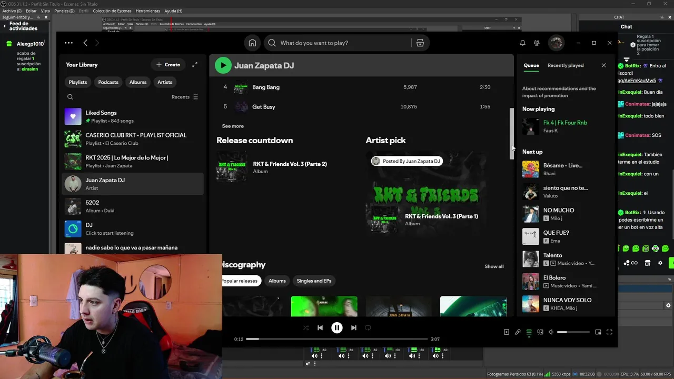The width and height of the screenshot is (674, 379).
Task: Open Connect to a device
Action: click(540, 332)
